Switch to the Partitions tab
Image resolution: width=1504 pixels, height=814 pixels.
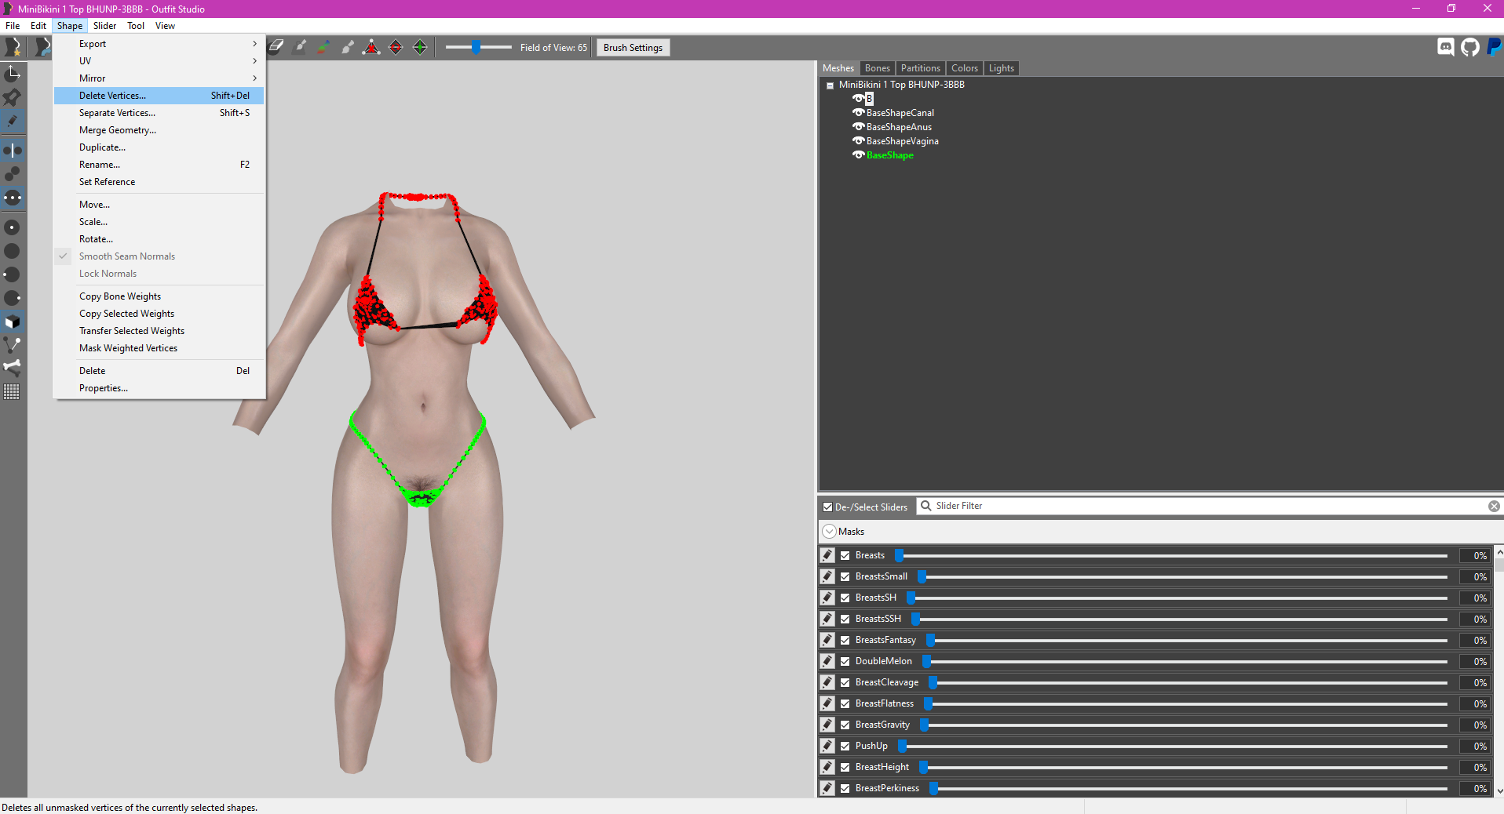(920, 68)
